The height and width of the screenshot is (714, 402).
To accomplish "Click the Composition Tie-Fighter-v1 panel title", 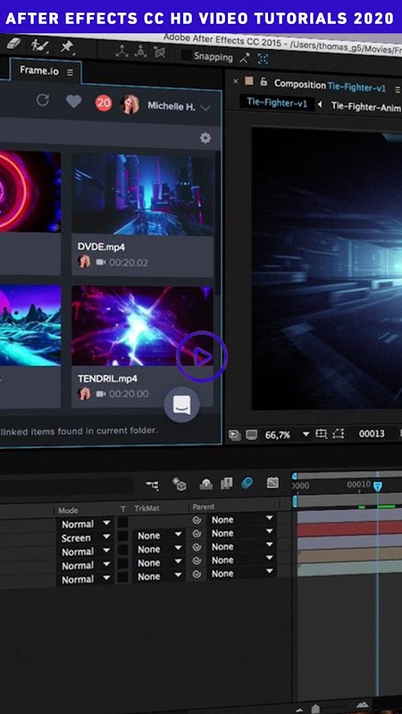I will pos(330,85).
